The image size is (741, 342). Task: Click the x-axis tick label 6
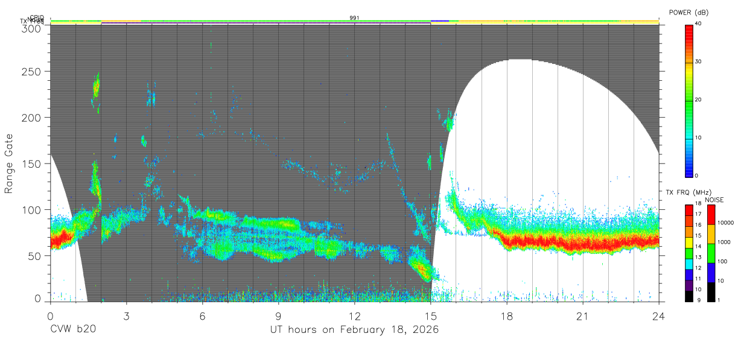tap(202, 316)
